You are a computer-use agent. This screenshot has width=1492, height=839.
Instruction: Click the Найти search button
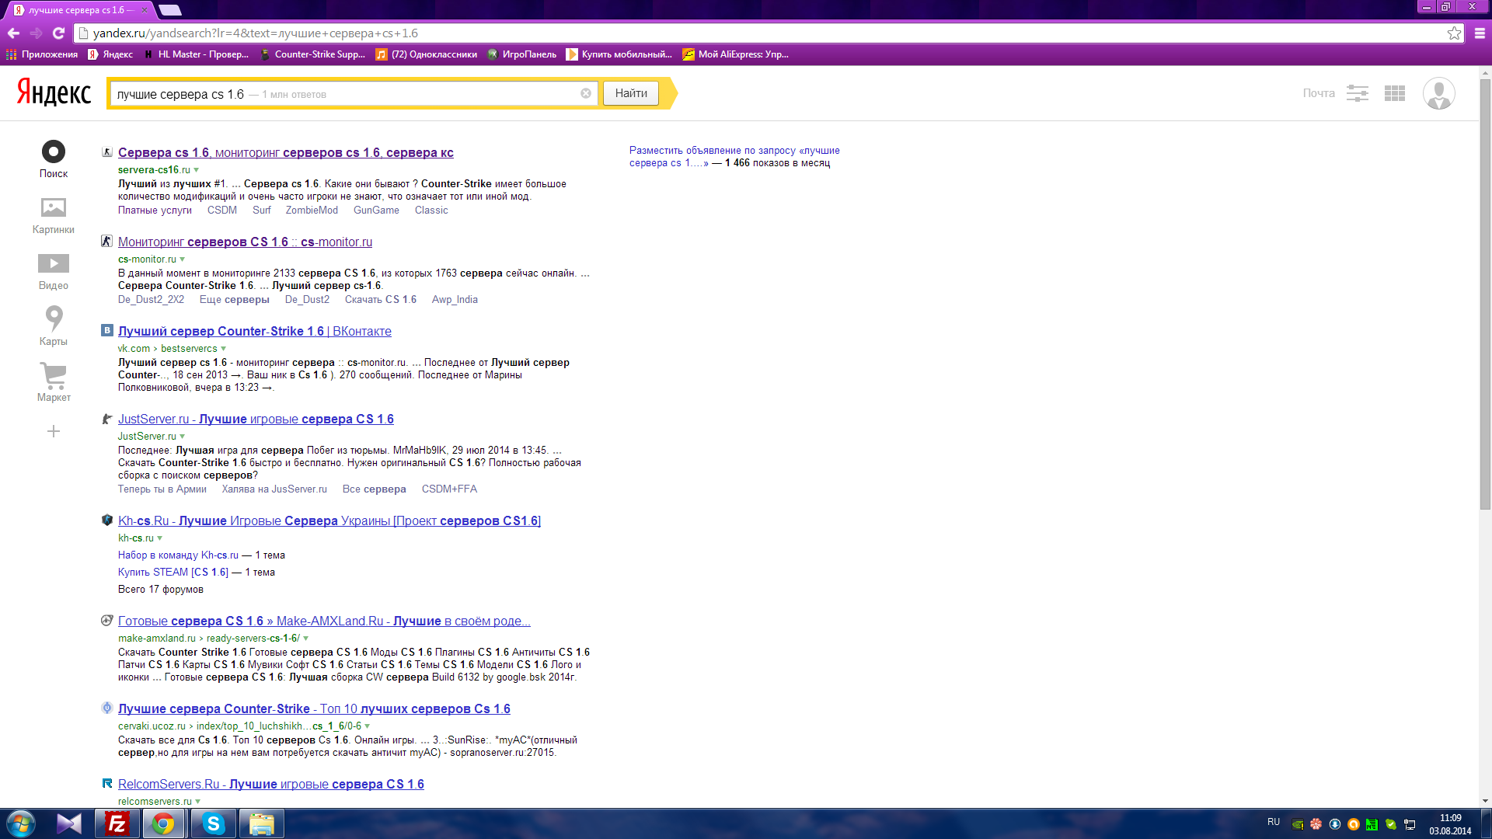click(x=631, y=93)
